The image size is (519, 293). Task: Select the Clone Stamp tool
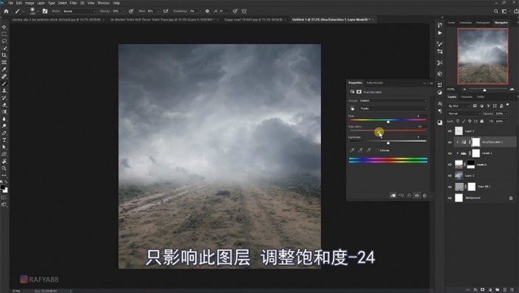(x=4, y=90)
